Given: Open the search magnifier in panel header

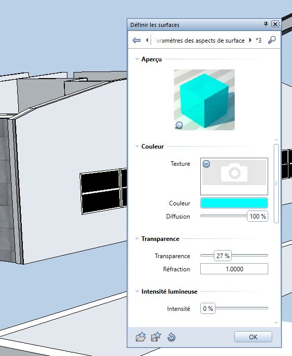Looking at the screenshot, I should coord(272,40).
